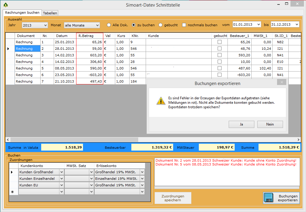The image size is (306, 212).
Task: Click the floppy disk icon on Buchungen exportieren
Action: (269, 198)
